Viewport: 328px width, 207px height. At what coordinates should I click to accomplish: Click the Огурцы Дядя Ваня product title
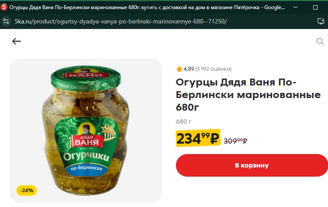(248, 95)
